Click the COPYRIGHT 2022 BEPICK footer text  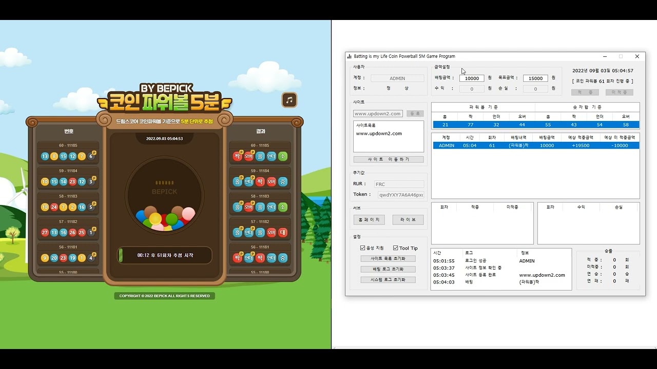tap(165, 296)
